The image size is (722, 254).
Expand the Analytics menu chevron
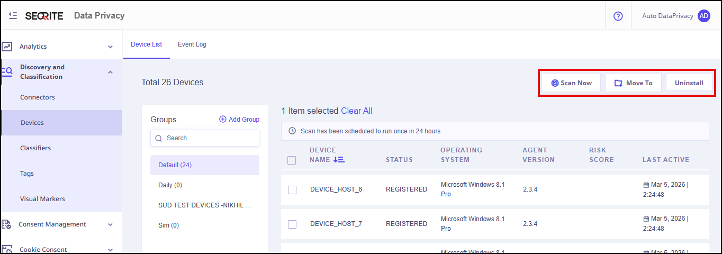(110, 47)
